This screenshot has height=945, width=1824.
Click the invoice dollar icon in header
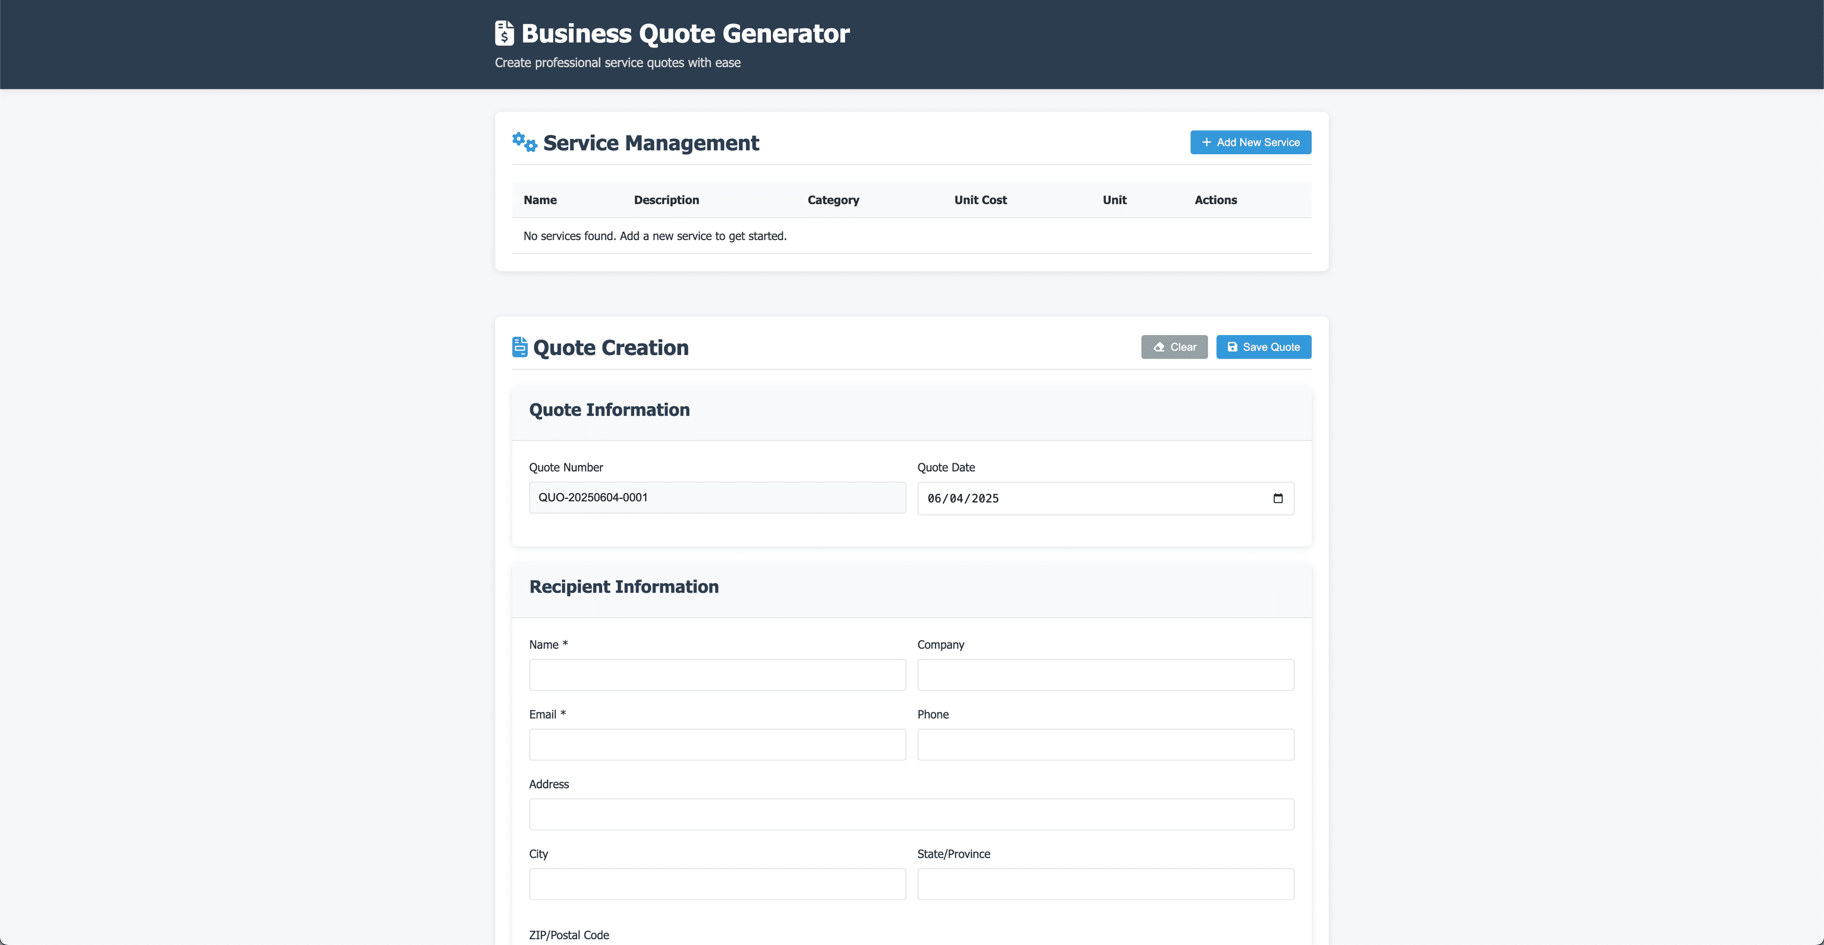504,33
